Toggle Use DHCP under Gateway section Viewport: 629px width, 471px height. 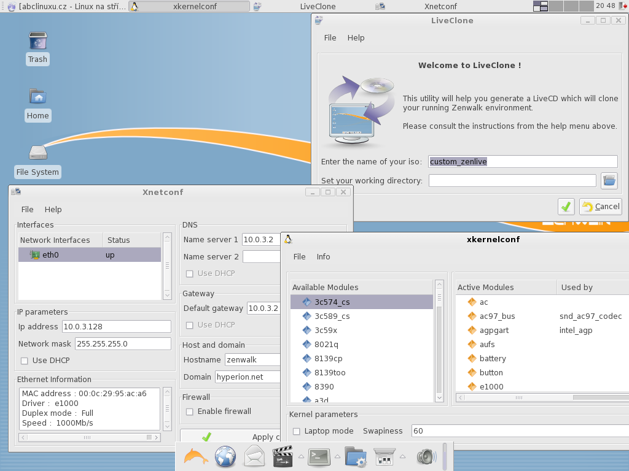tap(190, 325)
